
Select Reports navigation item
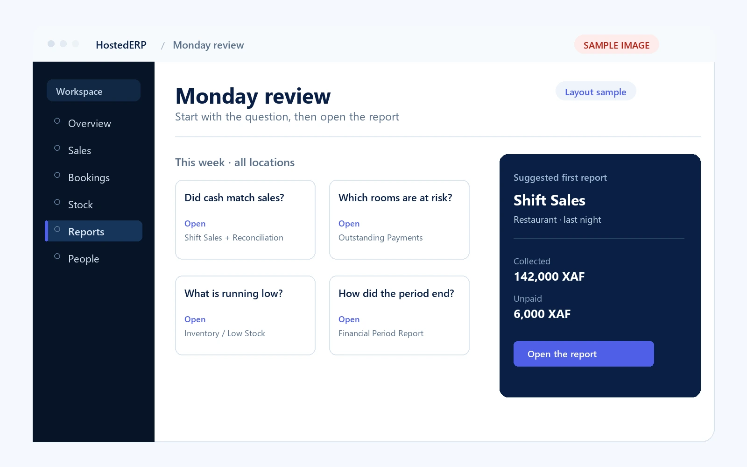tap(93, 231)
